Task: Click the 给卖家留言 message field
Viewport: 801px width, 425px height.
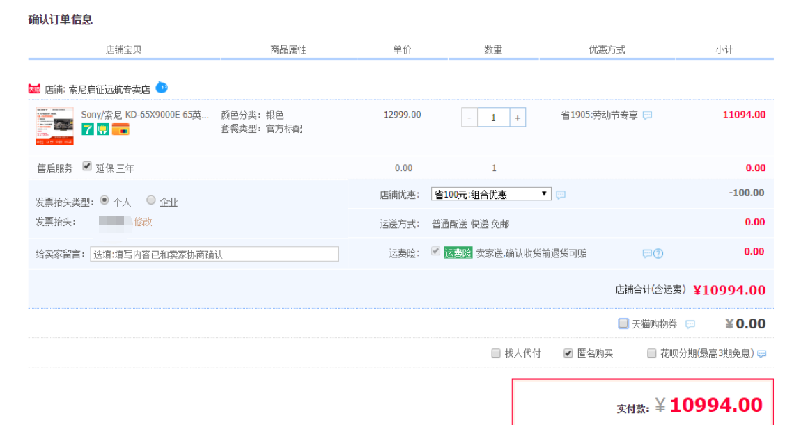Action: [x=214, y=254]
